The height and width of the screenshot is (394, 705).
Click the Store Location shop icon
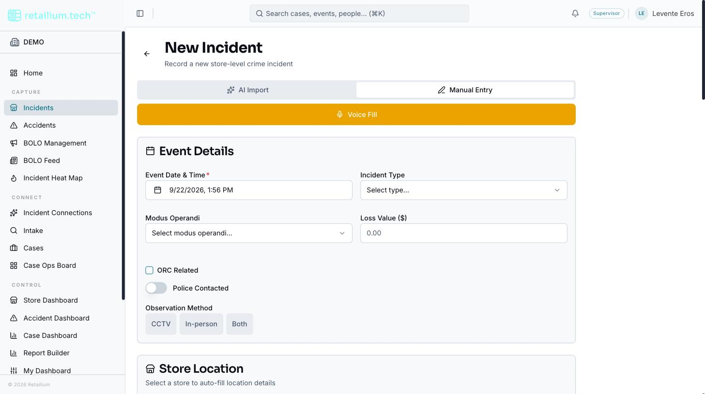click(150, 369)
